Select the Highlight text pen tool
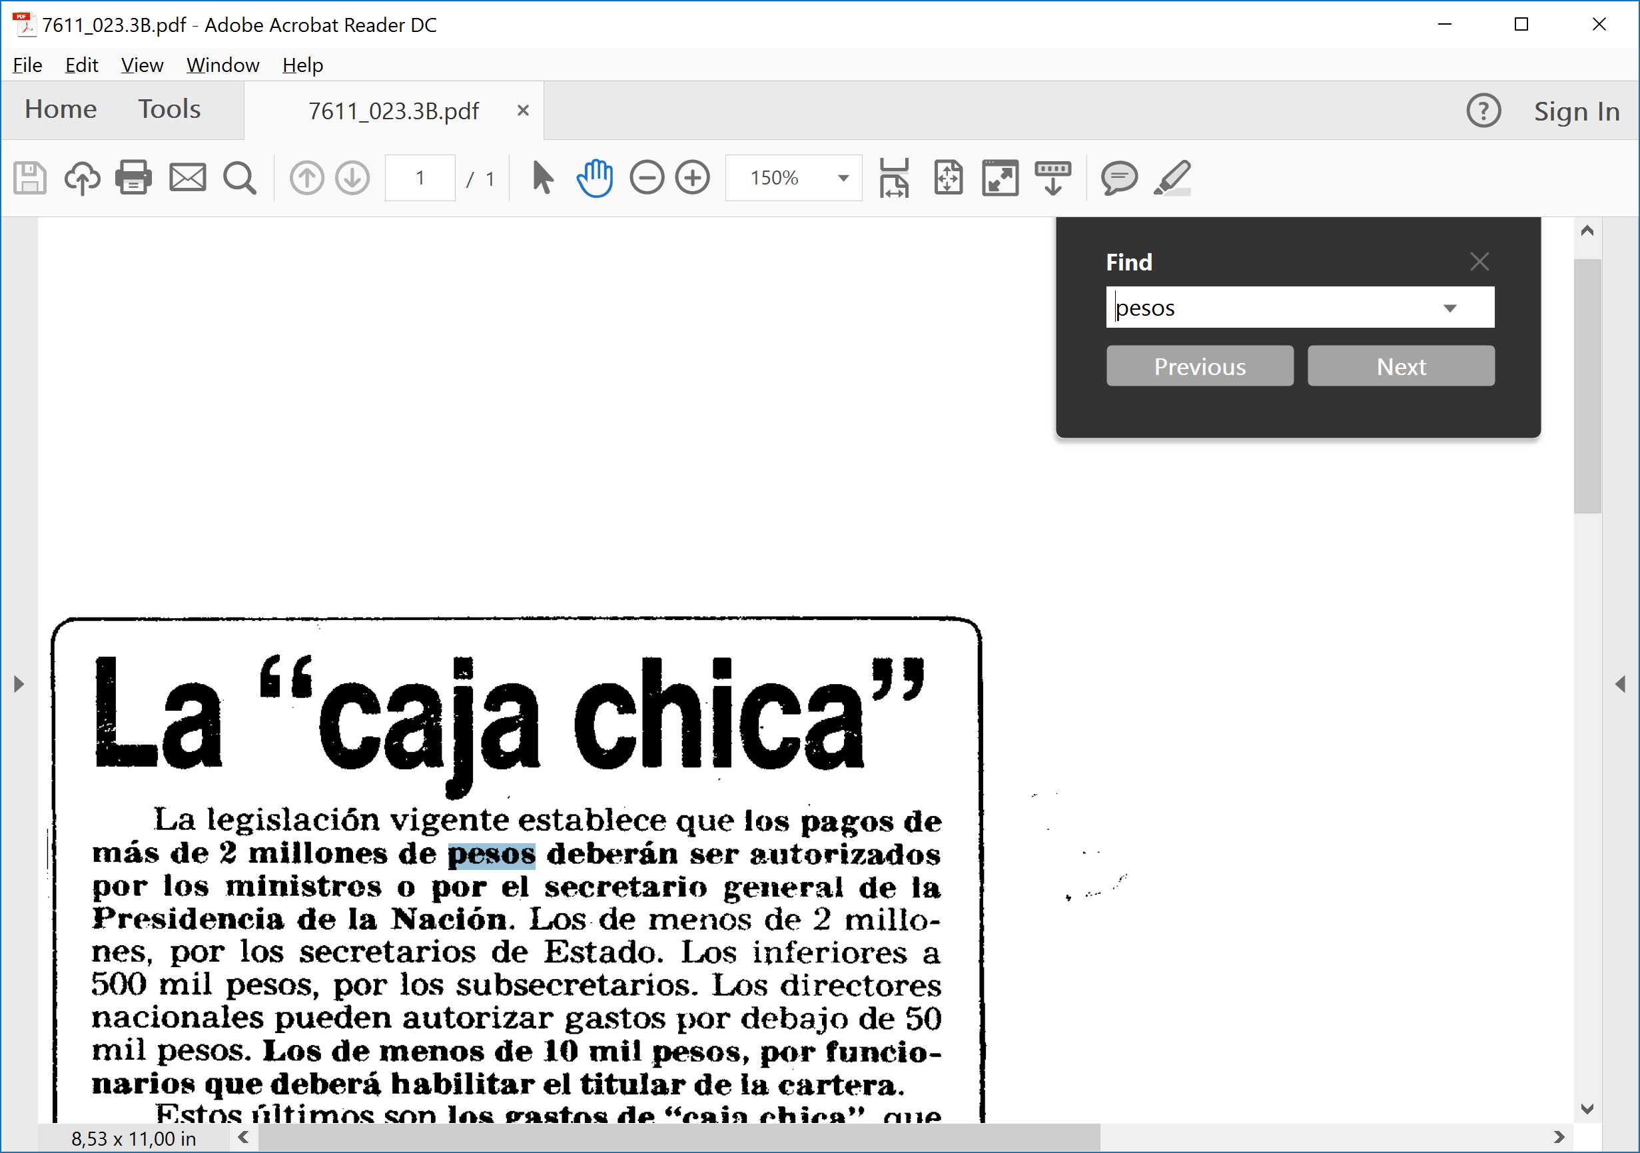Screen dimensions: 1640x1153 coord(1172,177)
